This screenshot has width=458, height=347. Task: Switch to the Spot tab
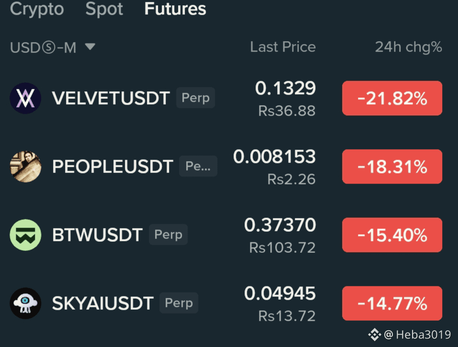[x=104, y=9]
